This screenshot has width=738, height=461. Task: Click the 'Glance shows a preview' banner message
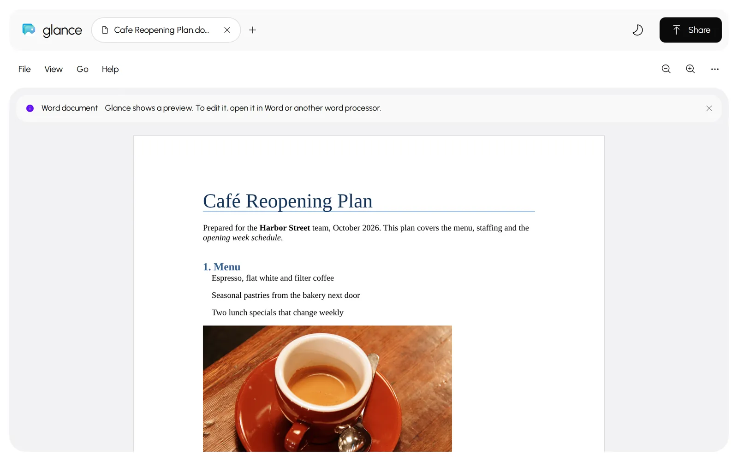[x=243, y=108]
